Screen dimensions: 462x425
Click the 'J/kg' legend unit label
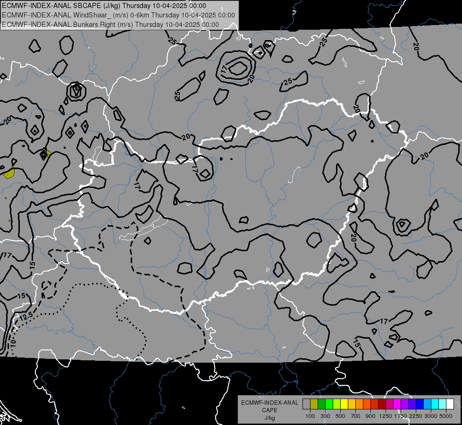(x=269, y=418)
